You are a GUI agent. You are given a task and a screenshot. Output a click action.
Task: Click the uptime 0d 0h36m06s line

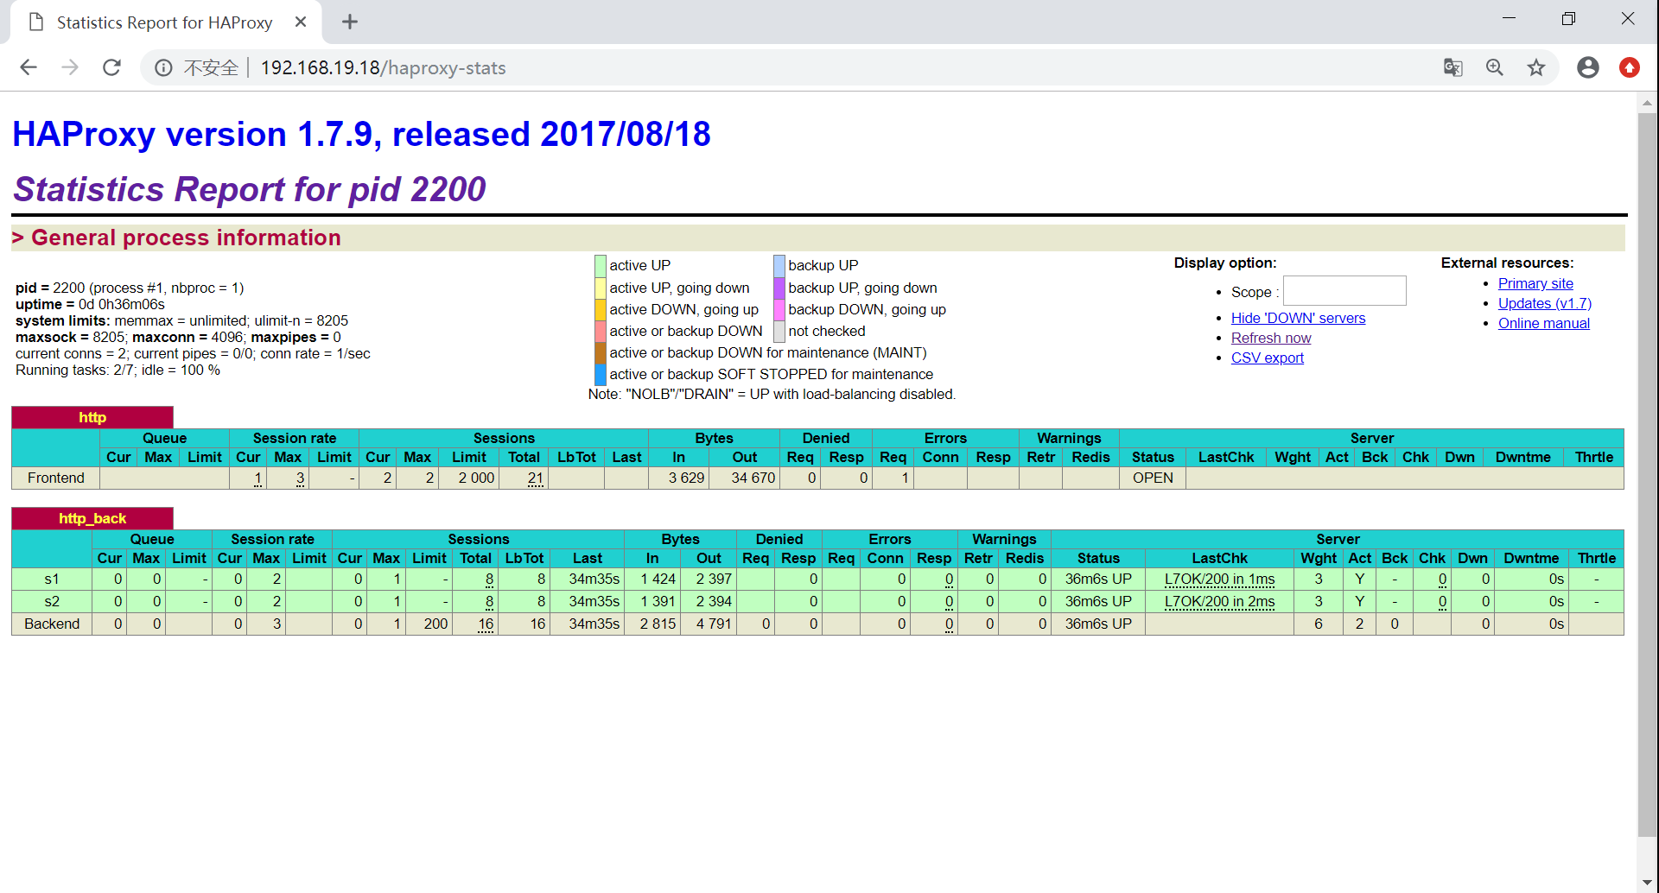(x=90, y=304)
